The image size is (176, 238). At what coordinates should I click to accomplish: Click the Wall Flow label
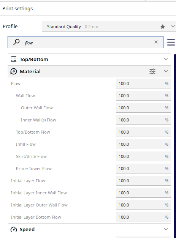25,96
